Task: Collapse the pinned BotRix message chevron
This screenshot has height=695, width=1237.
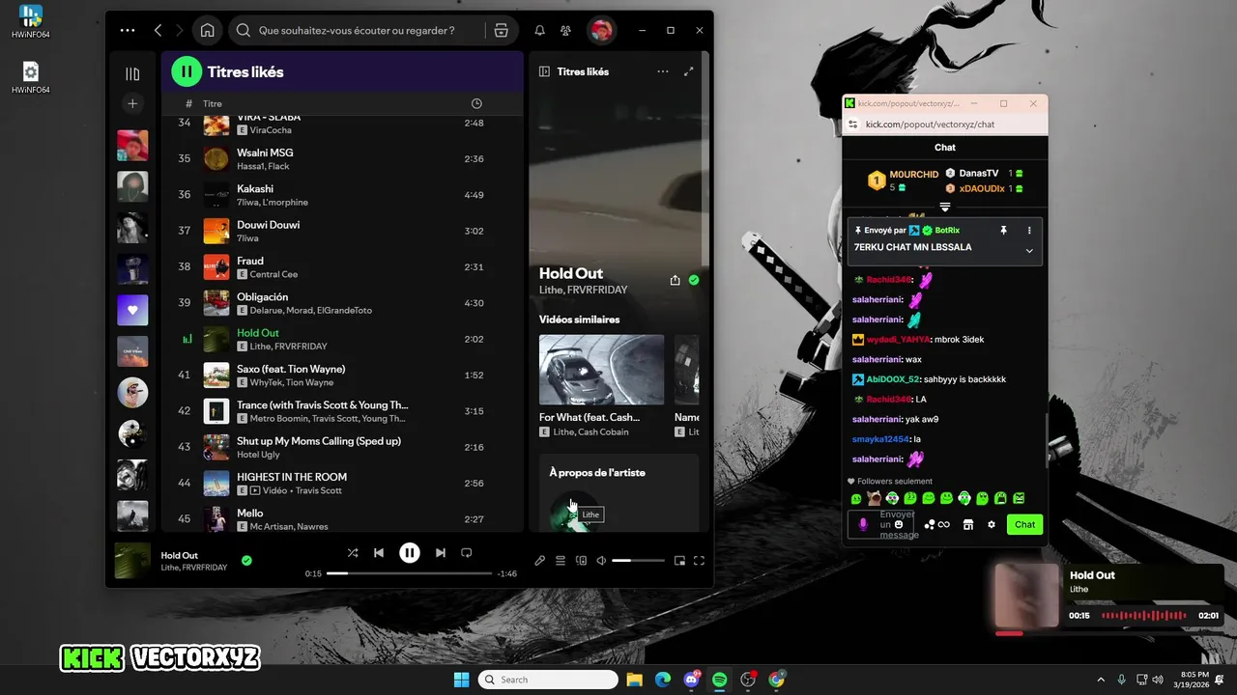Action: click(1029, 251)
